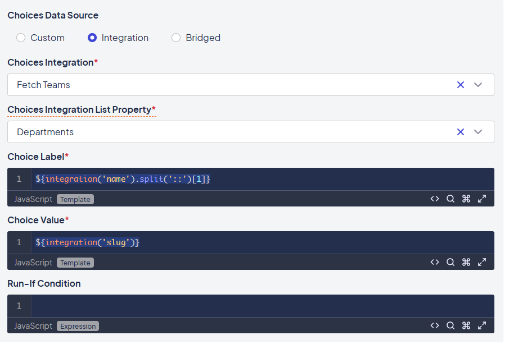The width and height of the screenshot is (509, 349).
Task: Choose the Bridged data source option
Action: [176, 38]
